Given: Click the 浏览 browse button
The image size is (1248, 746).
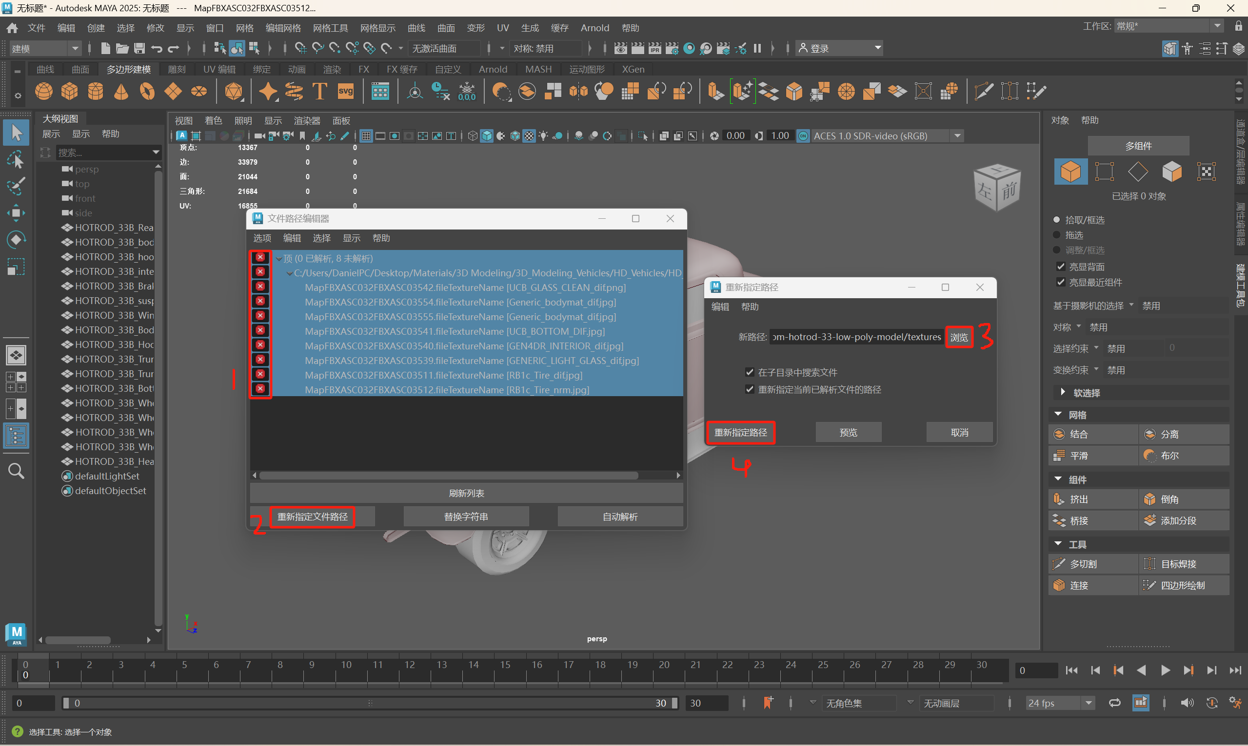Looking at the screenshot, I should (x=959, y=337).
